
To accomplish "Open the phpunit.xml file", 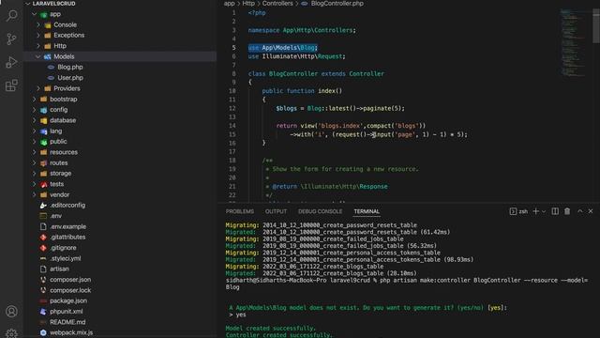I will (66, 312).
